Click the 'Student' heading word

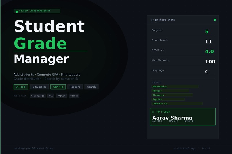(49, 26)
